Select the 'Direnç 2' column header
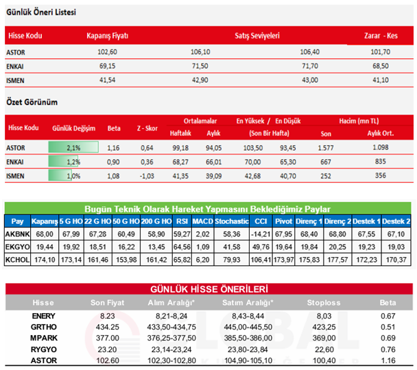Screen dimensions: 417x370 337,221
